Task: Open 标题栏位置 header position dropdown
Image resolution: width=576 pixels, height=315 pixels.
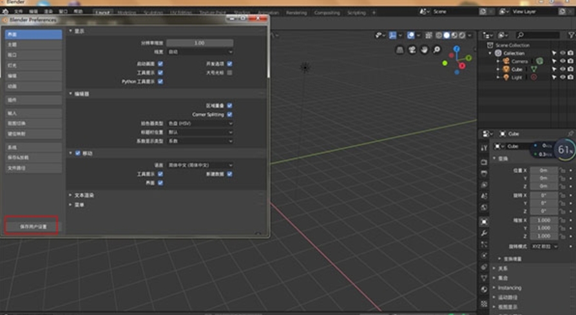Action: click(x=200, y=132)
